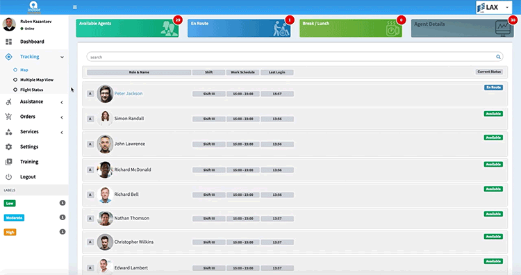Switch to the En Route tab card
Image resolution: width=521 pixels, height=275 pixels.
pos(239,28)
